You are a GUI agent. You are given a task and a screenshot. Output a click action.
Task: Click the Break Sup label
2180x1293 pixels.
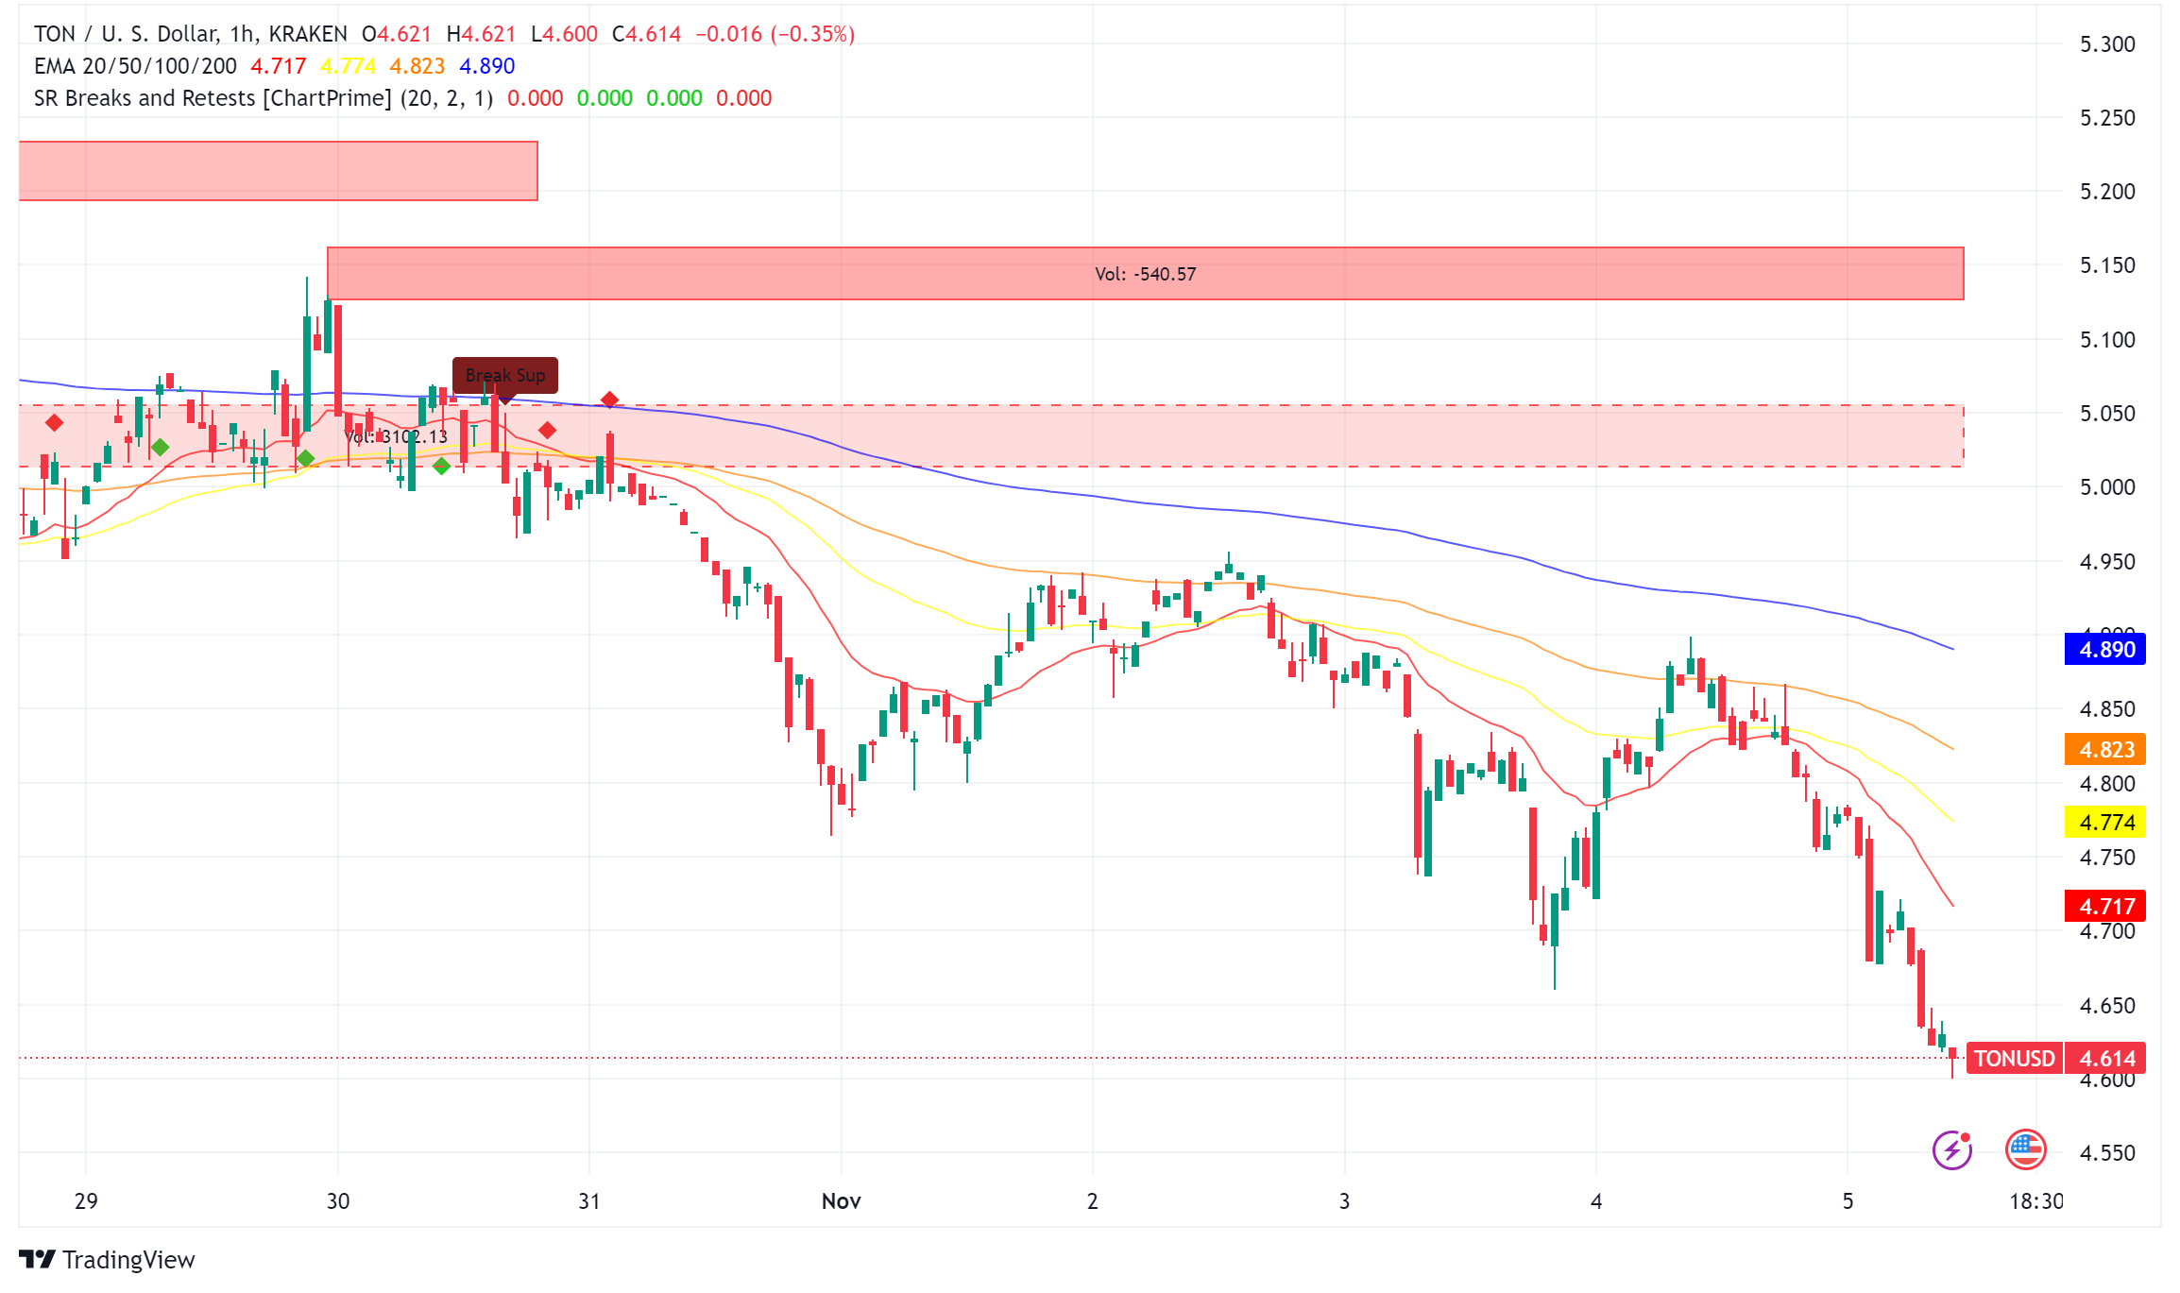tap(505, 376)
